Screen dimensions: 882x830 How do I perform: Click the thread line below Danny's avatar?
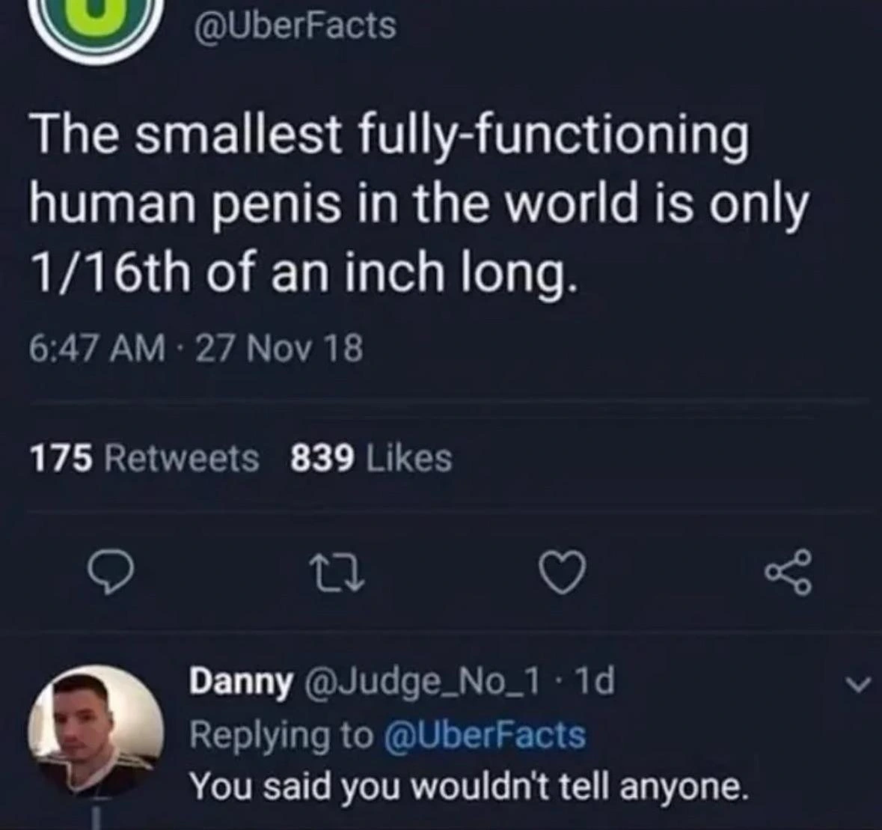coord(96,818)
